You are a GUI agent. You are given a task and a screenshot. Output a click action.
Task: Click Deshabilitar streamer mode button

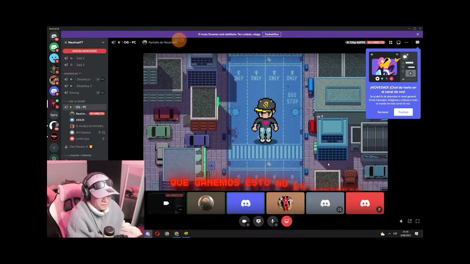[x=272, y=34]
